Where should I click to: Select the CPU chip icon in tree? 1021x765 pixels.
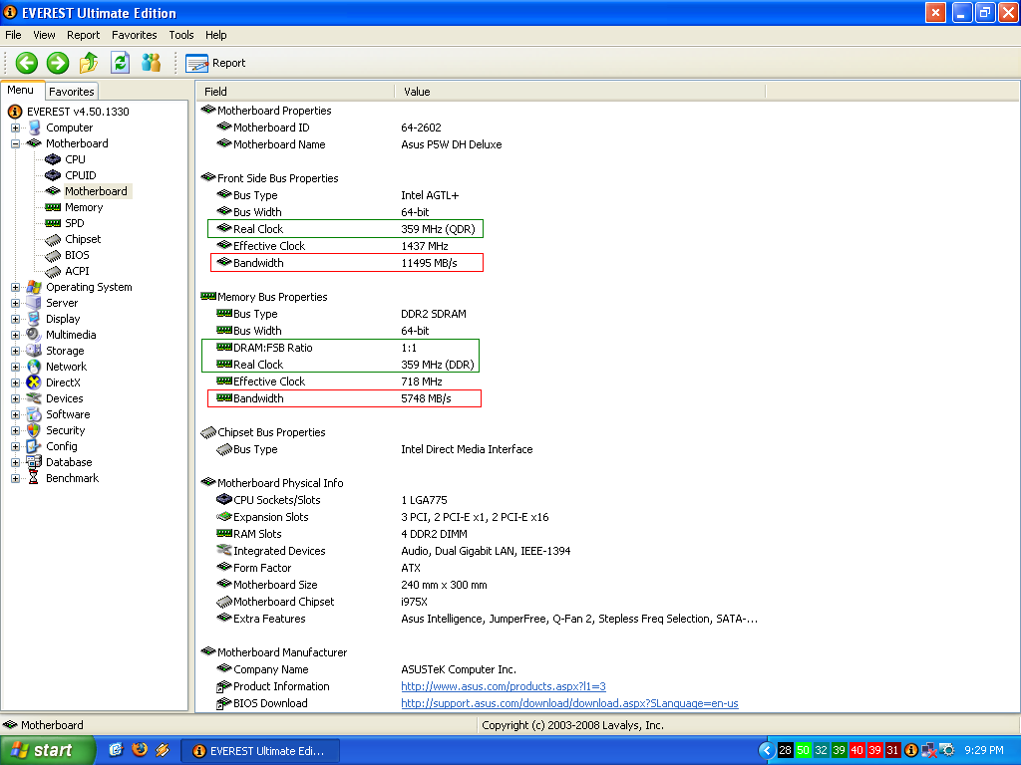pos(53,159)
